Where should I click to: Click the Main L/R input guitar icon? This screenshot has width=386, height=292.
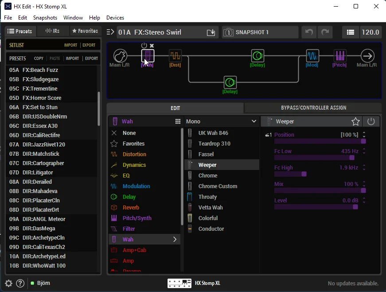(120, 56)
